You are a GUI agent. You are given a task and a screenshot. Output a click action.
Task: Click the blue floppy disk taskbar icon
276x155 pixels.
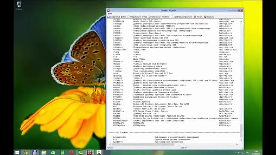[x=34, y=152]
